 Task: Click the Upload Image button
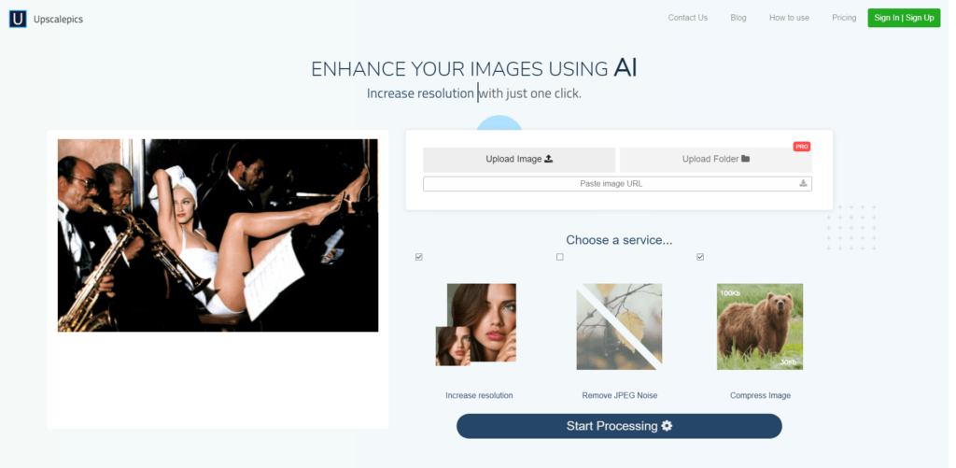point(519,159)
